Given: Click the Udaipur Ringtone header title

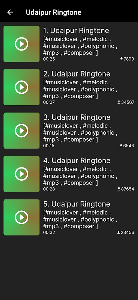Looking at the screenshot, I should (x=53, y=12).
